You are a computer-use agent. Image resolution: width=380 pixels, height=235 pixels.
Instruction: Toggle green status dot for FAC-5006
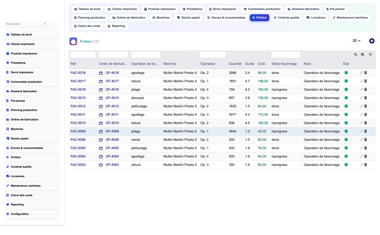pos(346,139)
